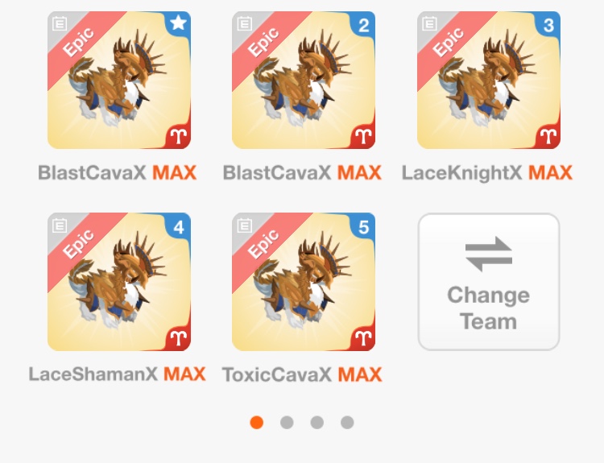This screenshot has width=604, height=463.
Task: Select the swap arrows icon in Change Team
Action: 489,254
